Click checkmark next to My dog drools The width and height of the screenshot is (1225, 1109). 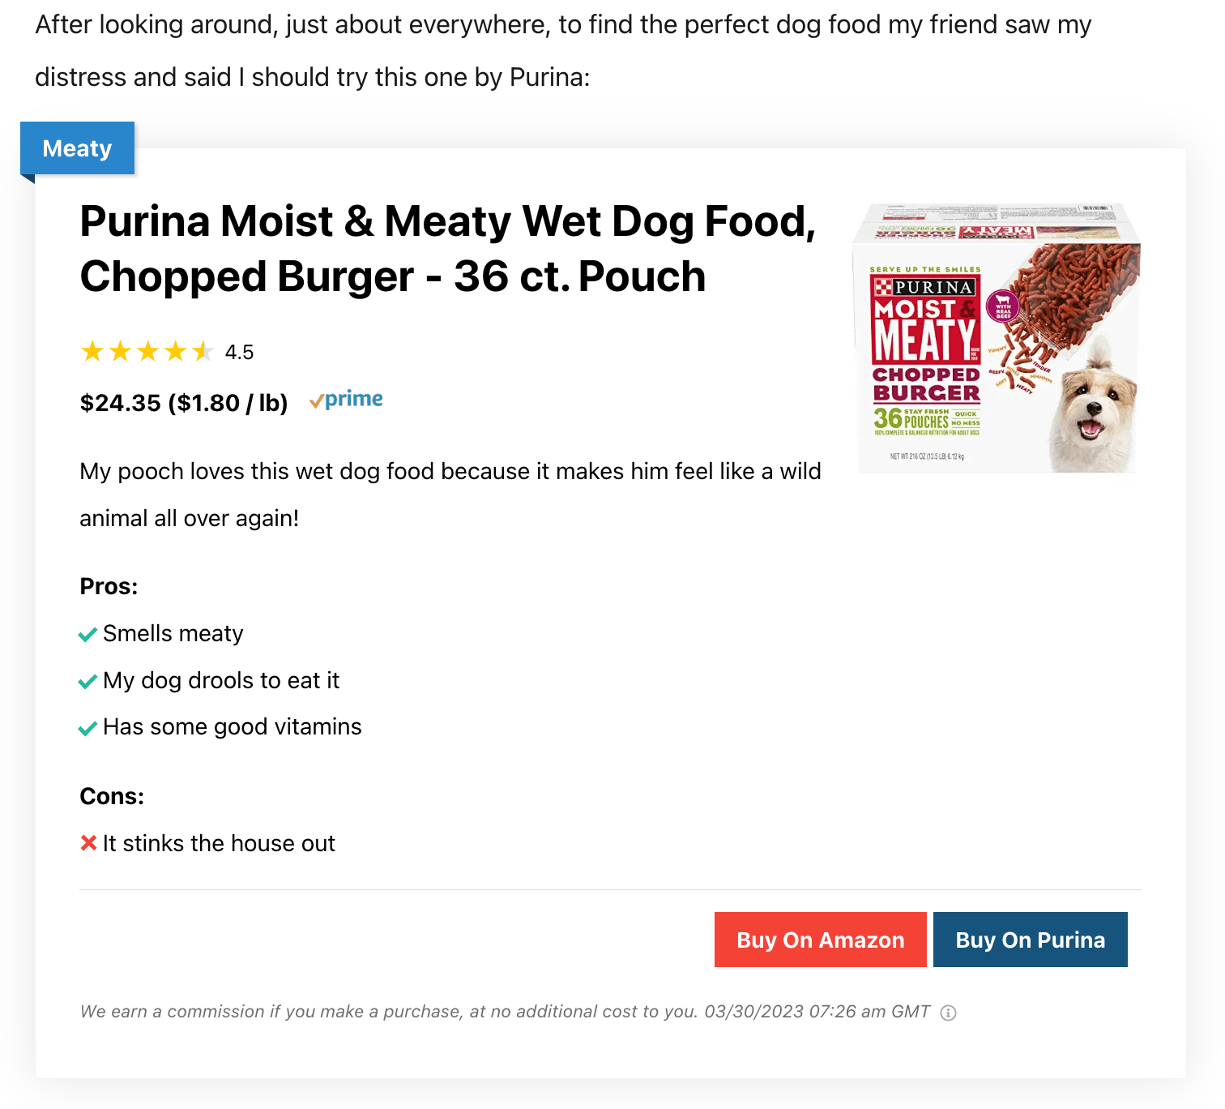[87, 682]
